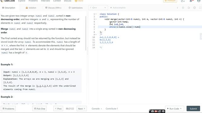Submit the solution

coord(193,109)
